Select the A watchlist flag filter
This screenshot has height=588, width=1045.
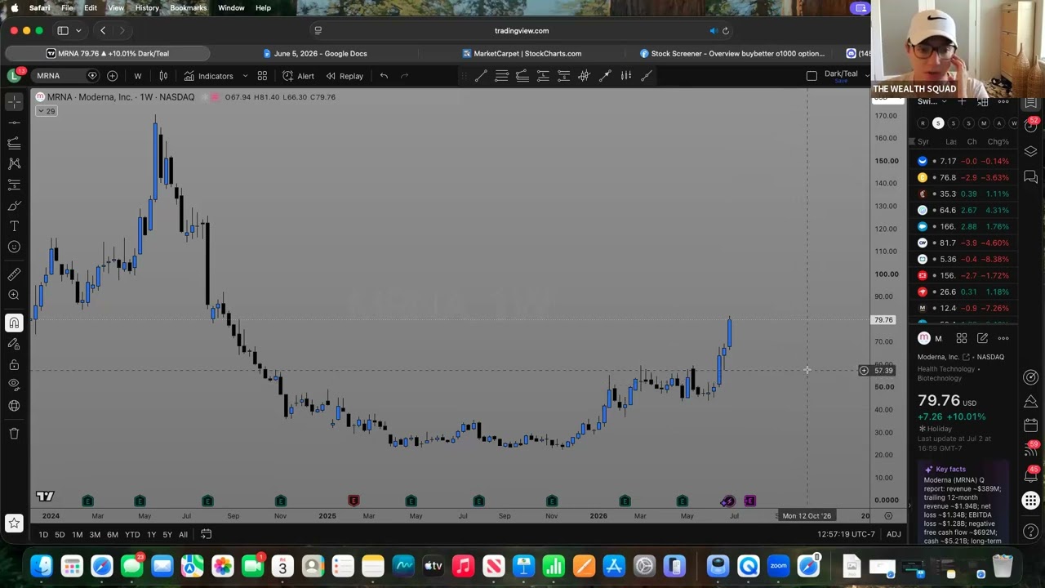click(998, 123)
